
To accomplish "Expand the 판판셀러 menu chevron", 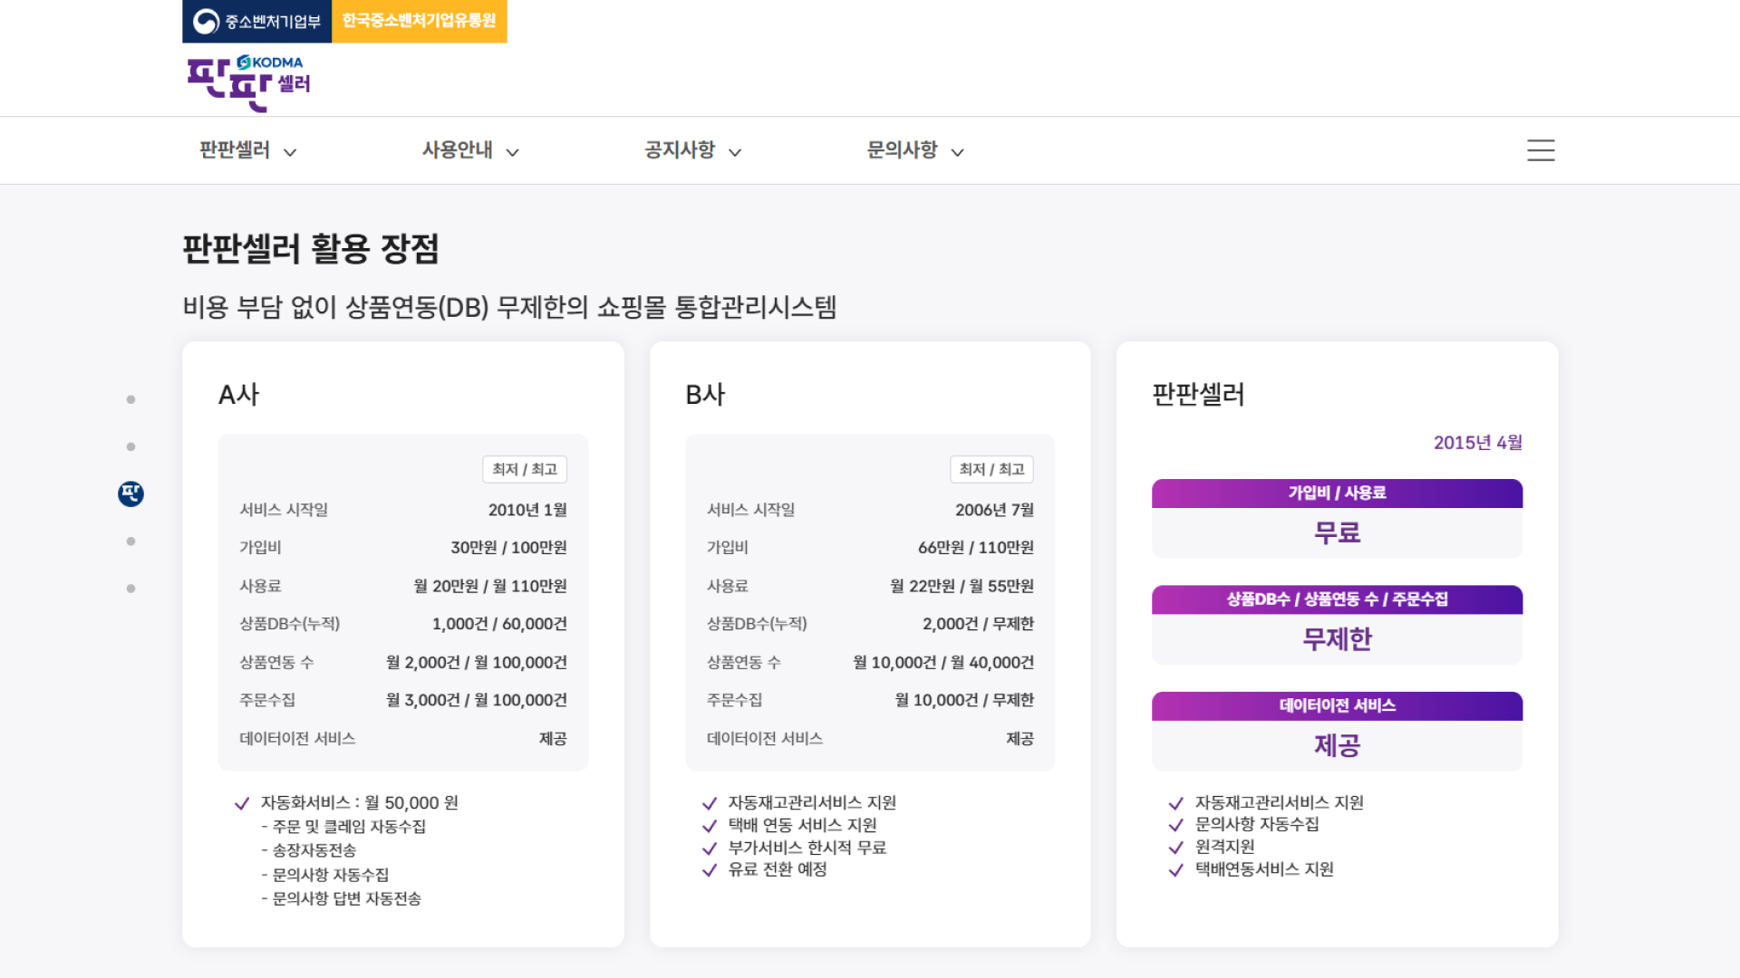I will pos(290,152).
